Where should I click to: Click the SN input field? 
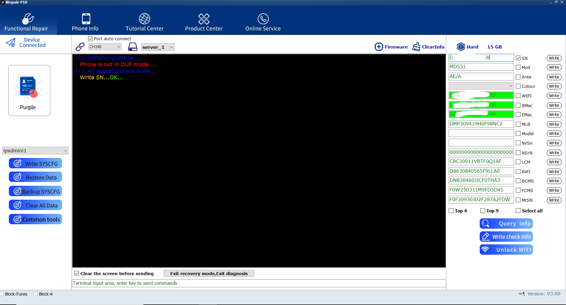click(481, 57)
